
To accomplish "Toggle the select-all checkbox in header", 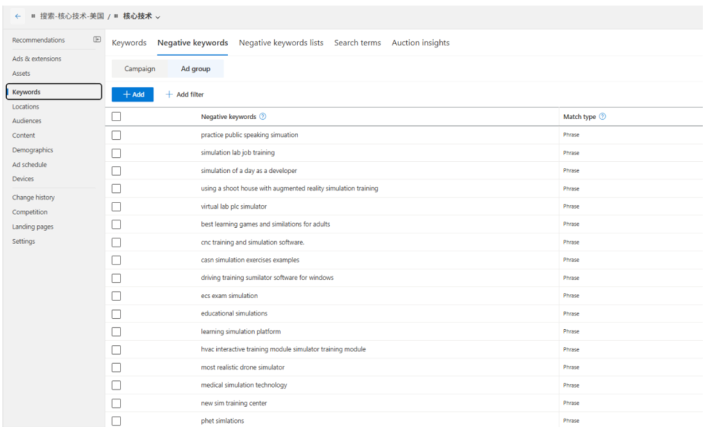I will 116,117.
